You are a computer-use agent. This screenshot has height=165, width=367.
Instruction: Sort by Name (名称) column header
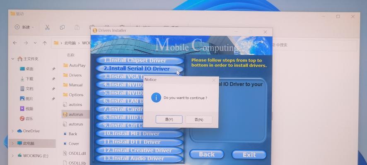(x=70, y=55)
